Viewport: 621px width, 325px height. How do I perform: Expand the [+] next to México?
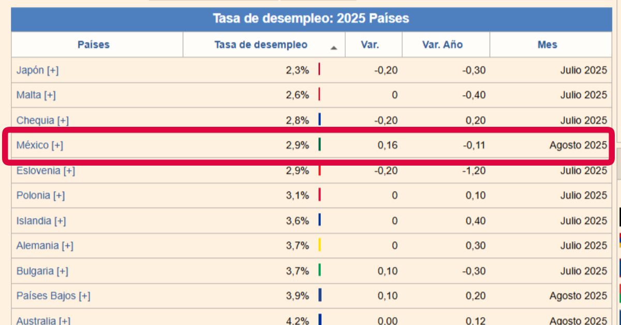57,145
